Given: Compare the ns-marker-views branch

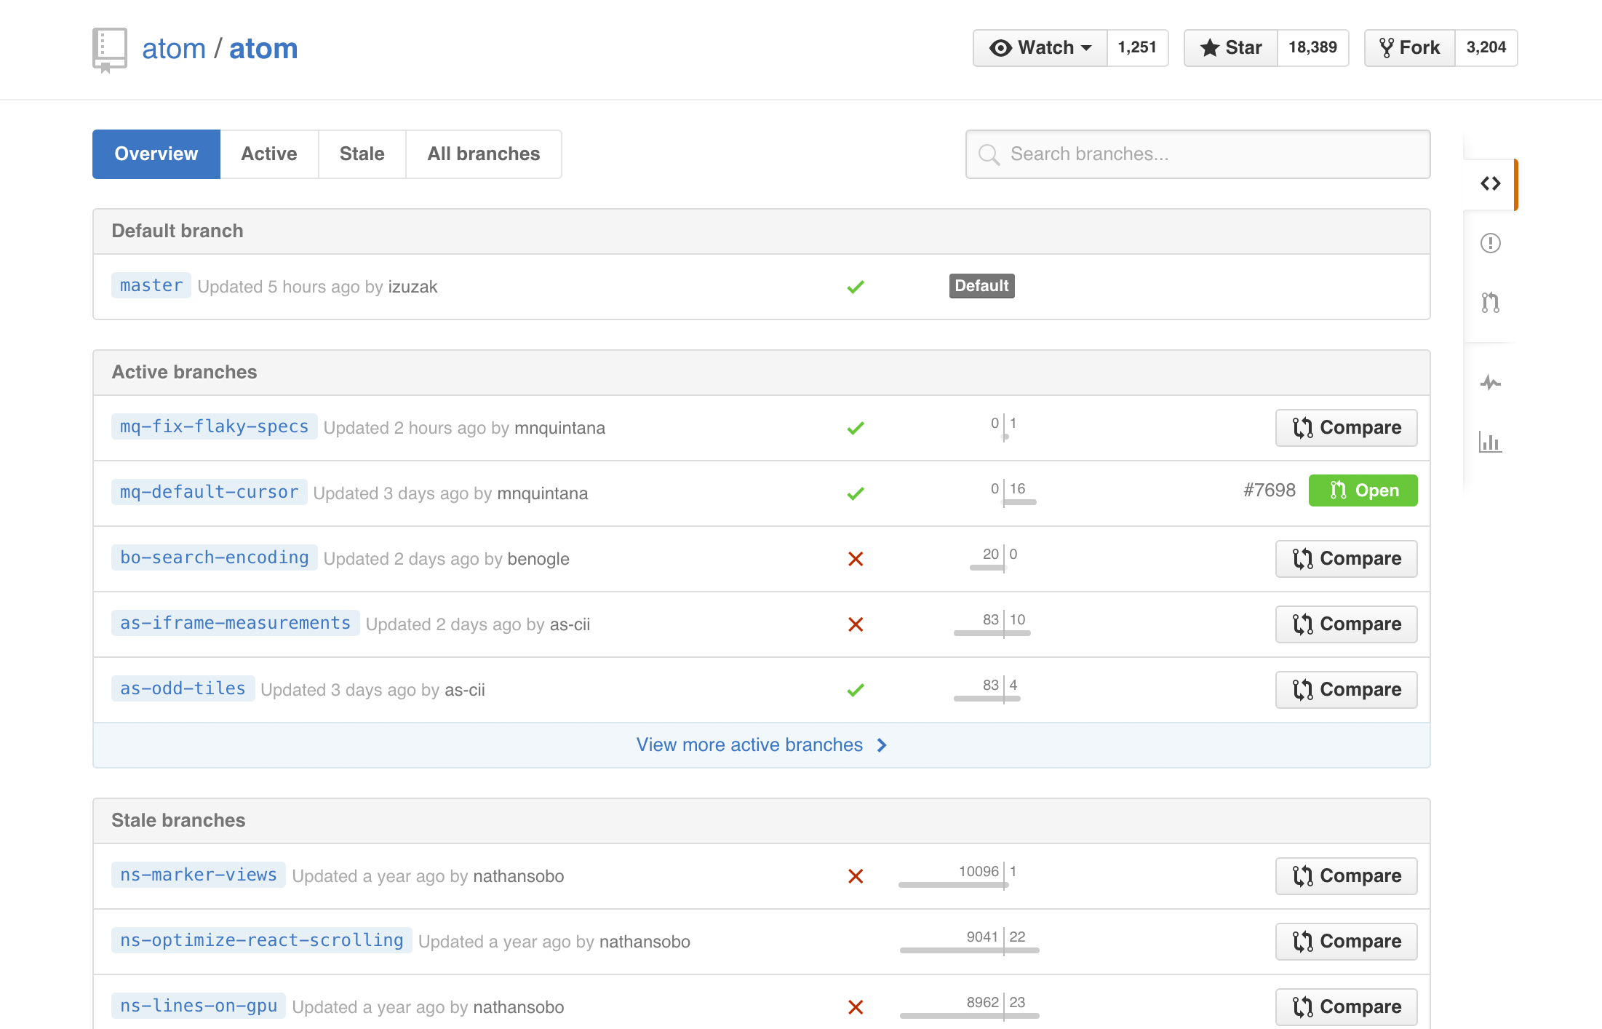Looking at the screenshot, I should coord(1347,876).
